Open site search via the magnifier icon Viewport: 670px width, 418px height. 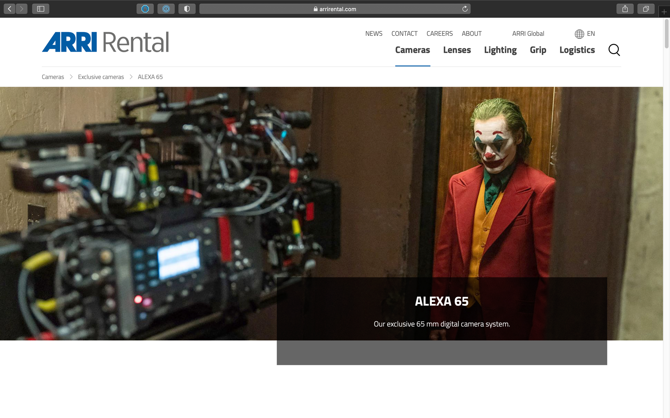(614, 50)
